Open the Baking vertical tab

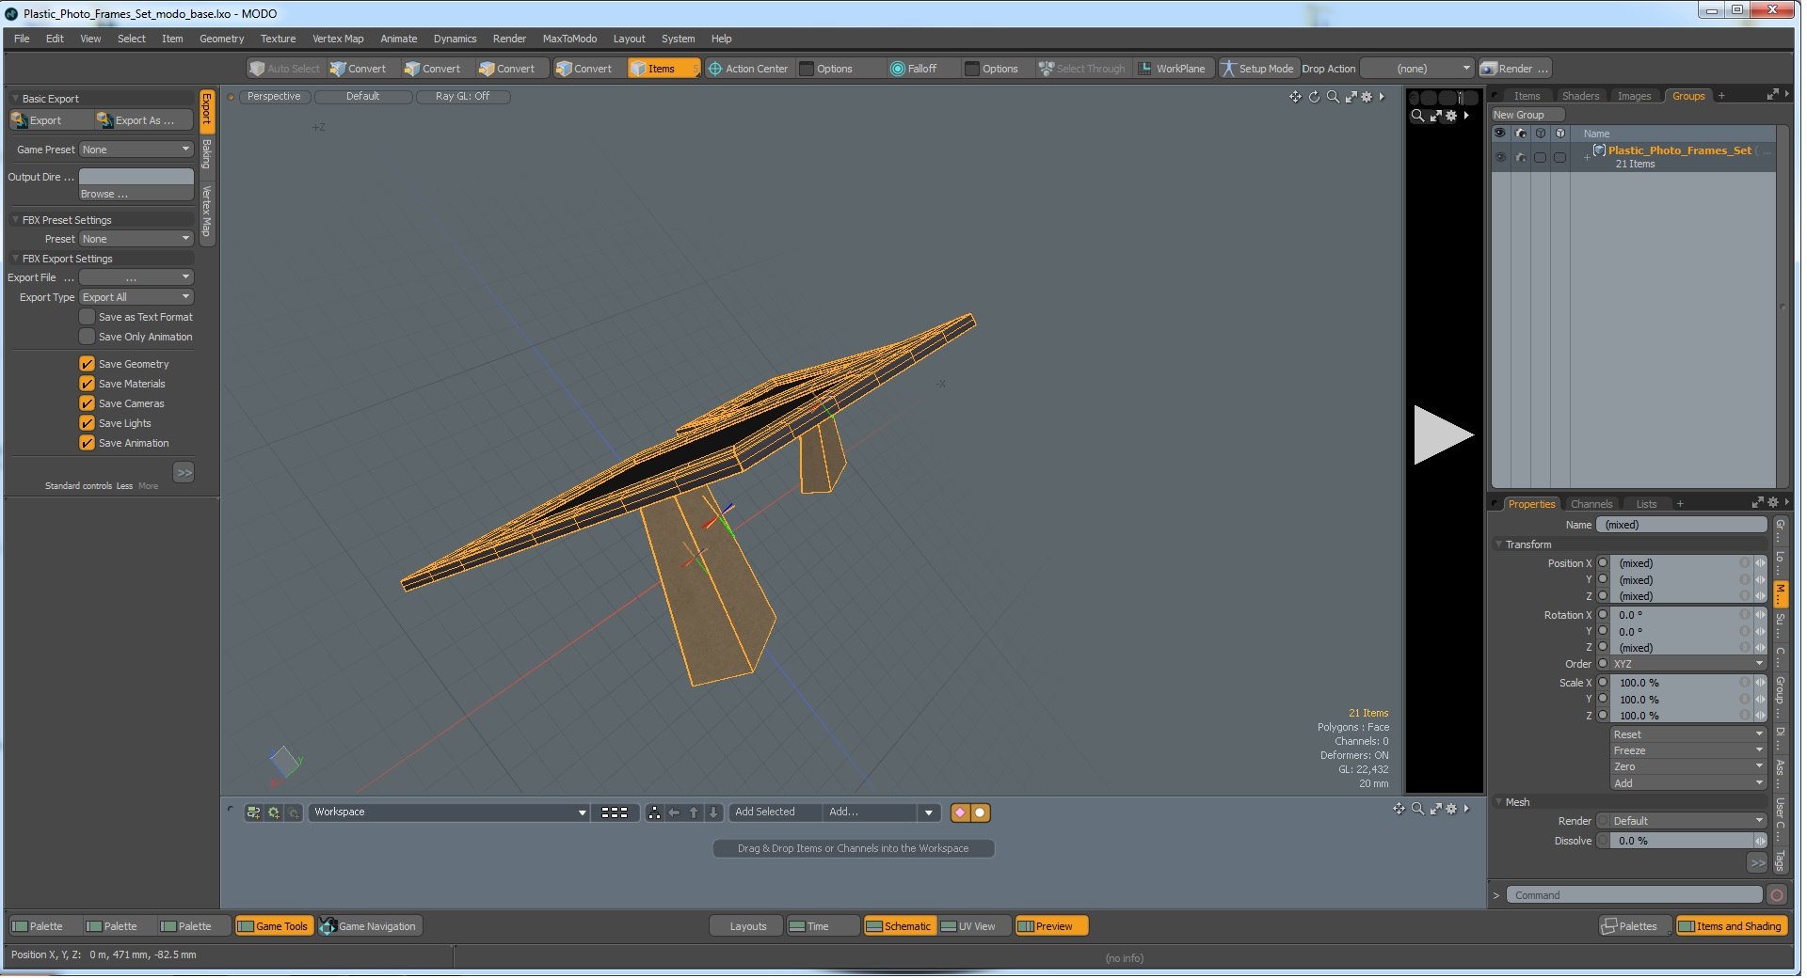[x=207, y=156]
